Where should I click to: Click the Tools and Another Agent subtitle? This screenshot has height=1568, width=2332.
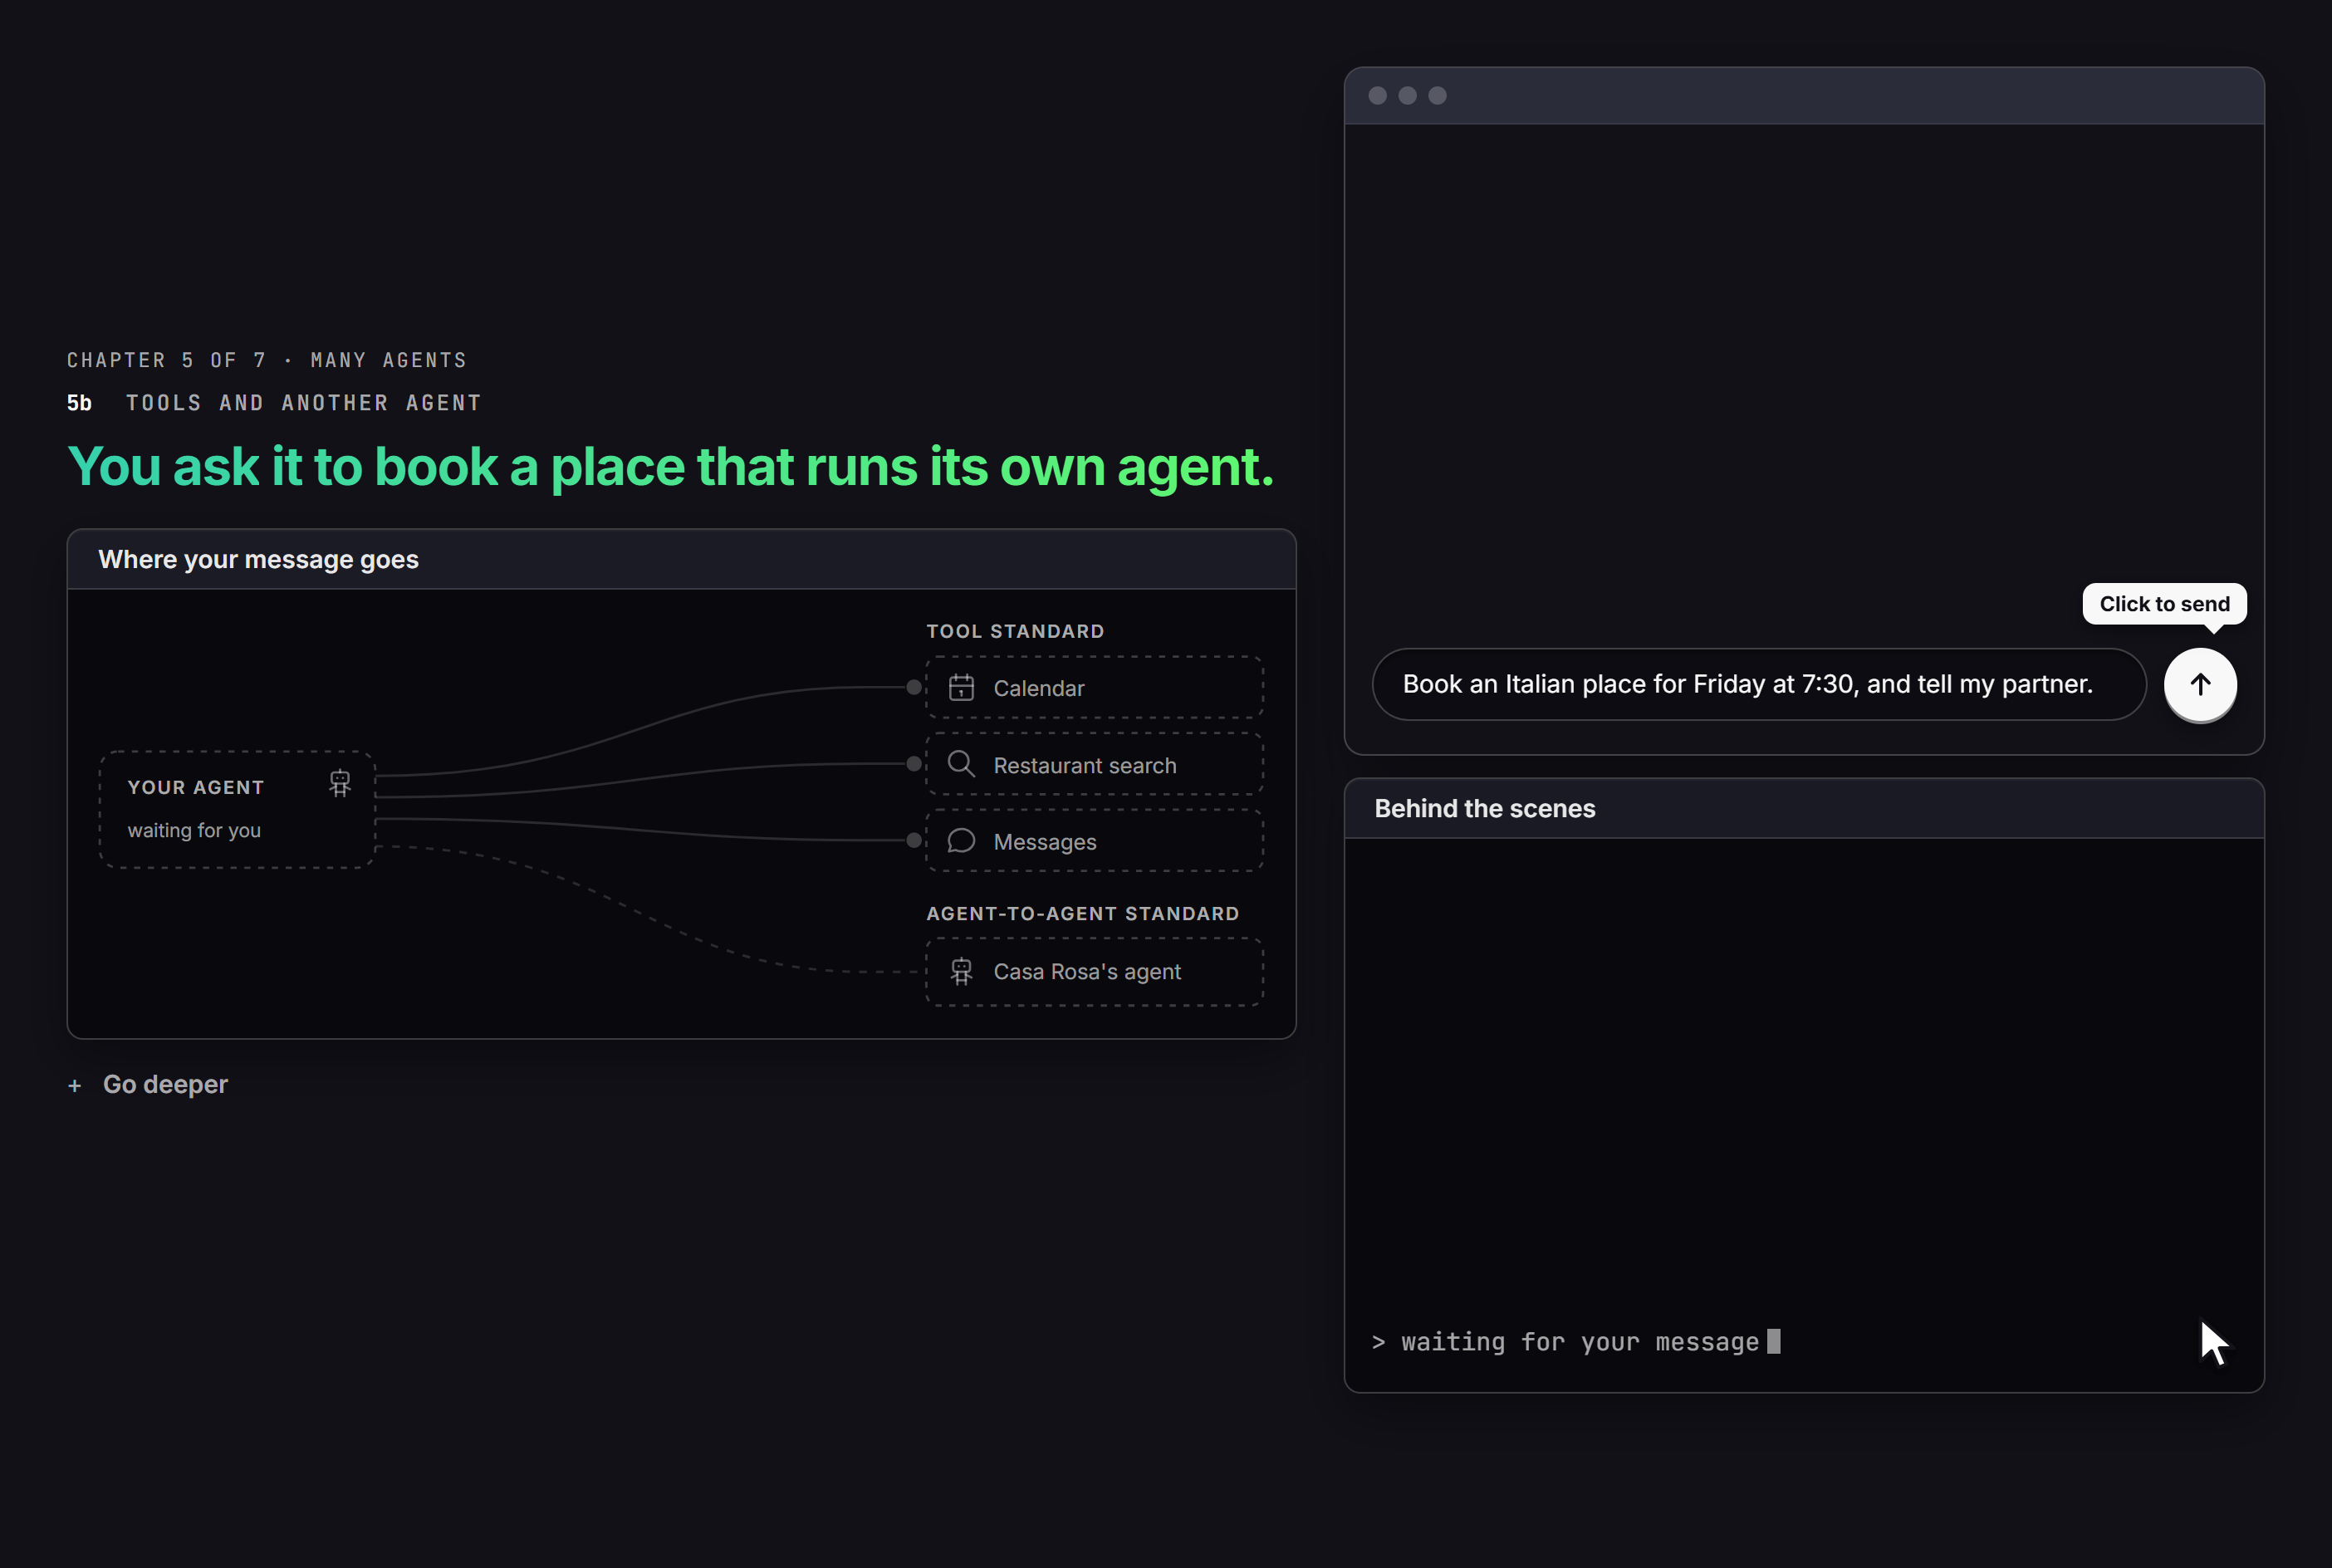(303, 403)
